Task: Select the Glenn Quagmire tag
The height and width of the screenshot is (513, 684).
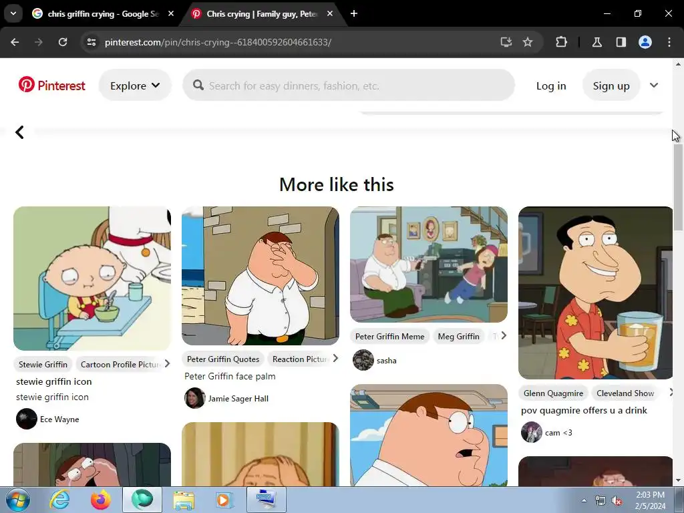Action: (553, 393)
